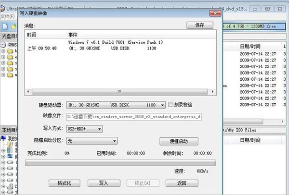Click the 保存 button

(x=200, y=25)
